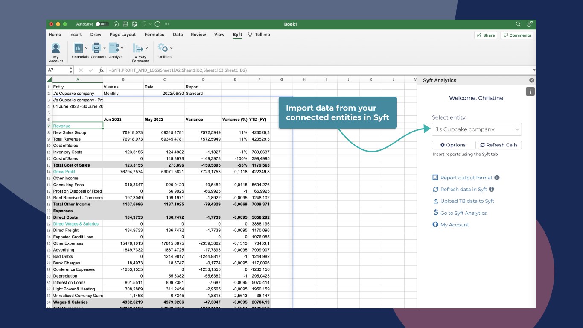Open the Undo history dropdown arrow

coord(150,24)
